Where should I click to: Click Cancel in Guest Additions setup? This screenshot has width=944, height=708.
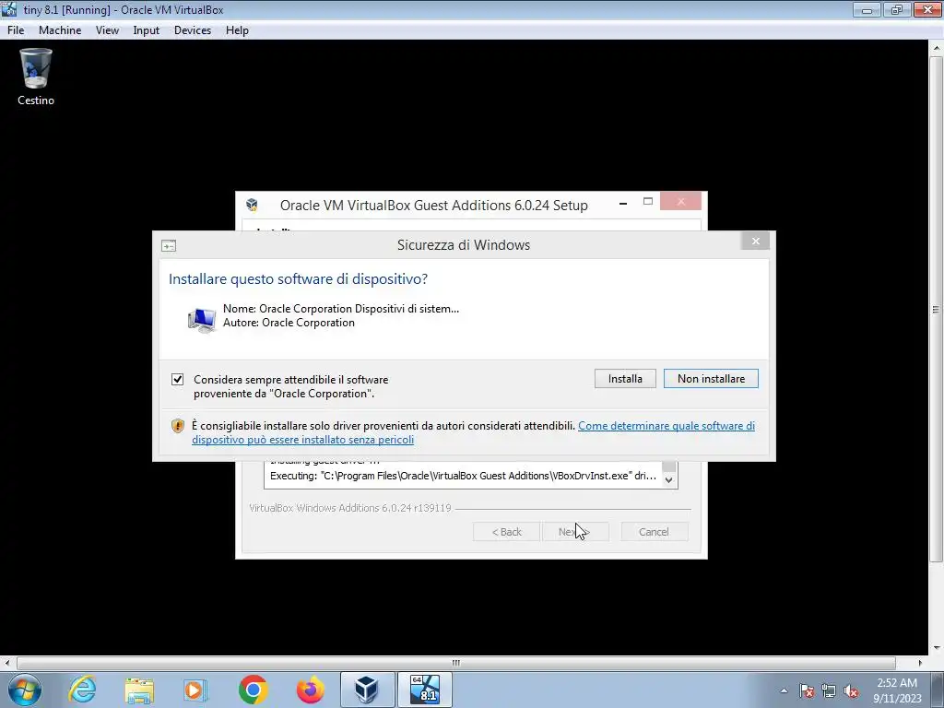pos(654,532)
